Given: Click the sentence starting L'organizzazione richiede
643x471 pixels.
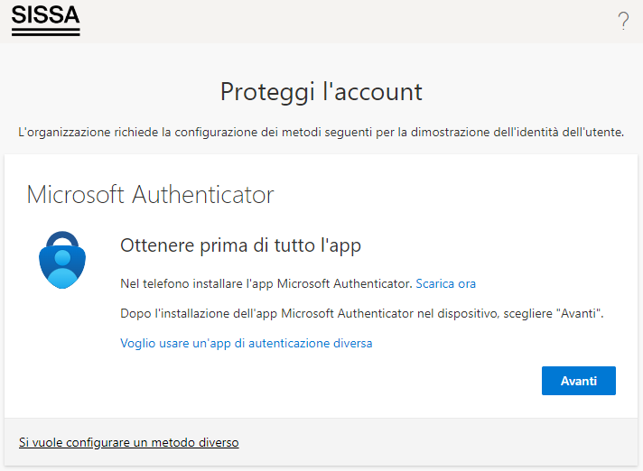Looking at the screenshot, I should click(x=321, y=133).
